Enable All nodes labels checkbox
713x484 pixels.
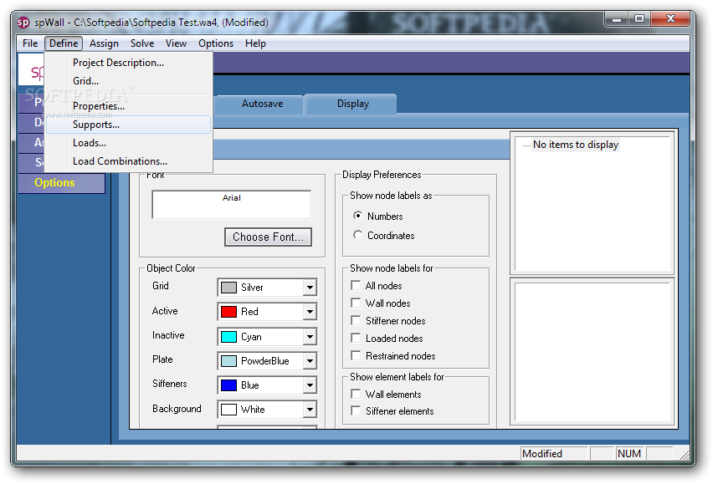pyautogui.click(x=356, y=285)
